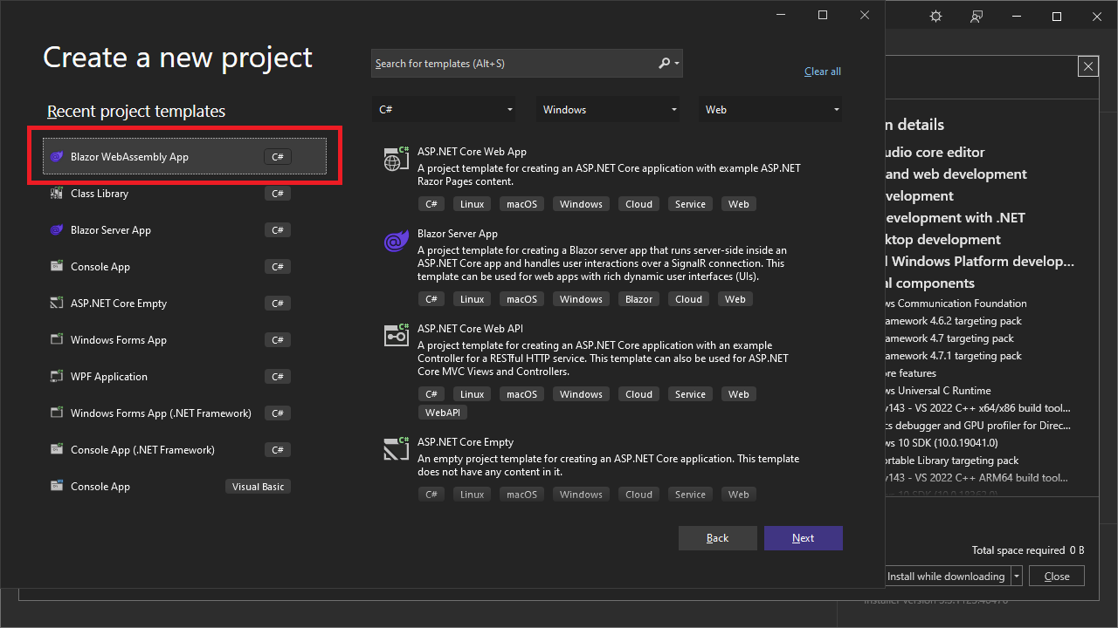1118x628 pixels.
Task: Click the Blazor WebAssembly App template icon
Action: tap(57, 157)
